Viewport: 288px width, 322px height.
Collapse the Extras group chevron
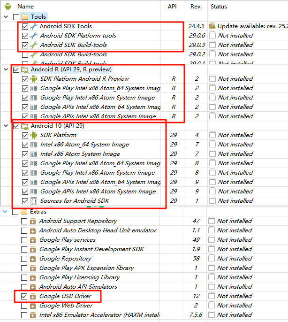5,211
